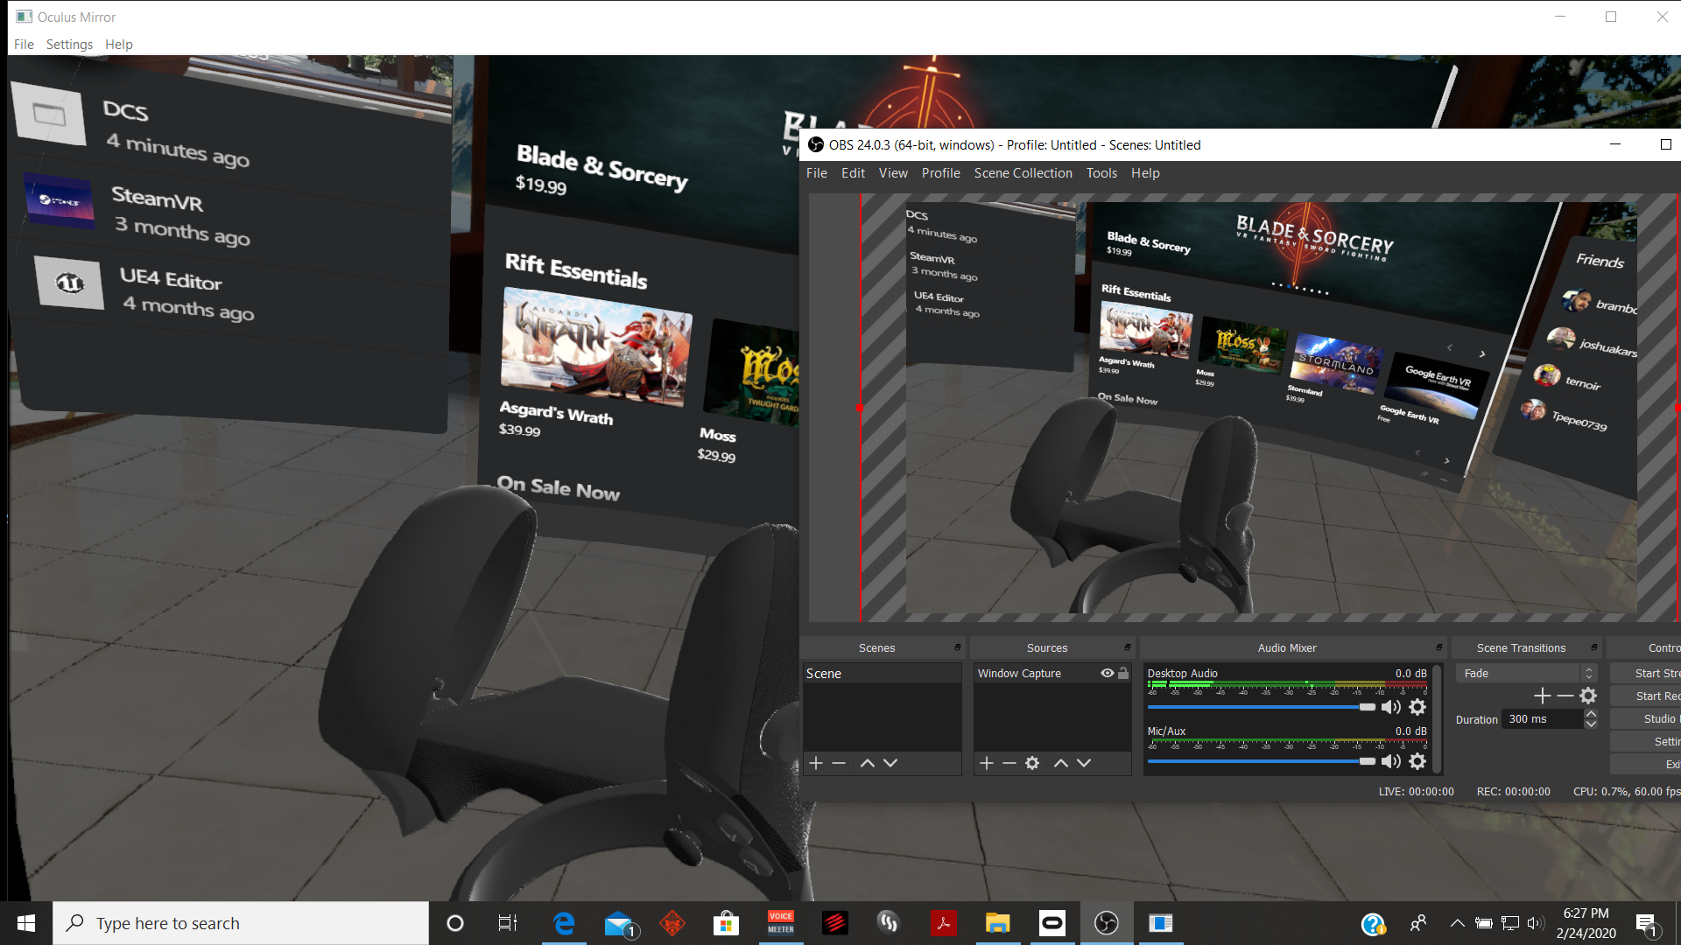Screen dimensions: 1681x945
Task: Undock the Audio Mixer panel
Action: click(1438, 647)
